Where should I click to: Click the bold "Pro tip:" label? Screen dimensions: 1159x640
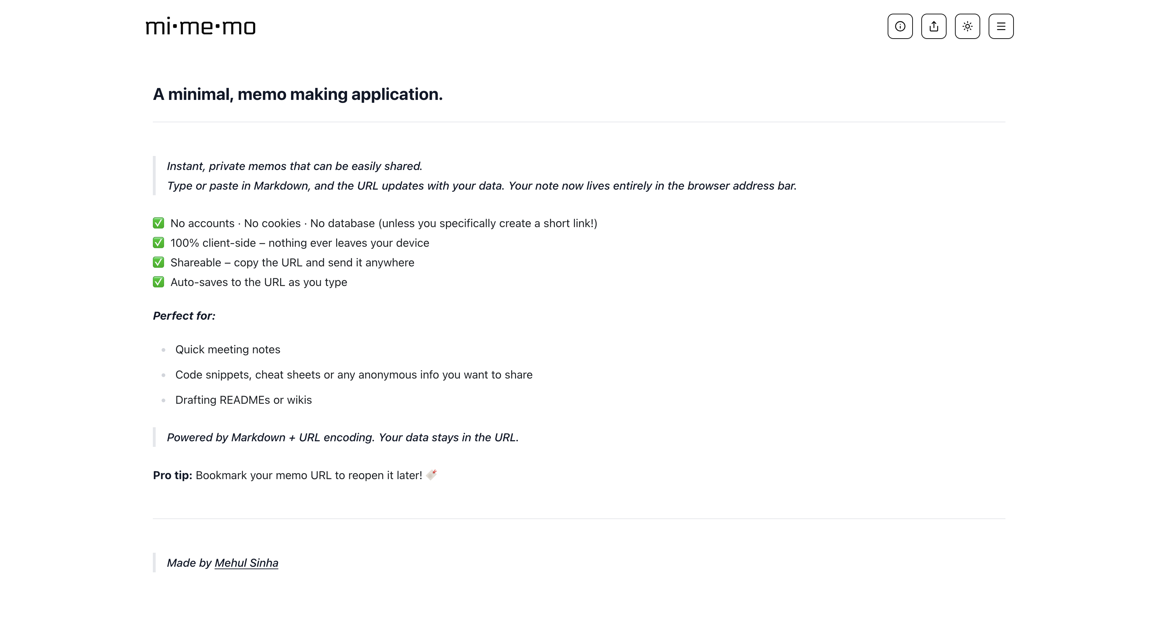(172, 475)
